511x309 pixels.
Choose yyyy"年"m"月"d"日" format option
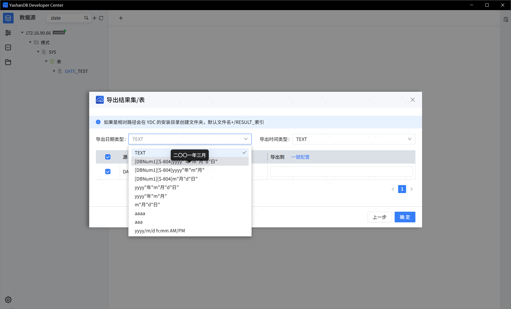(x=190, y=187)
